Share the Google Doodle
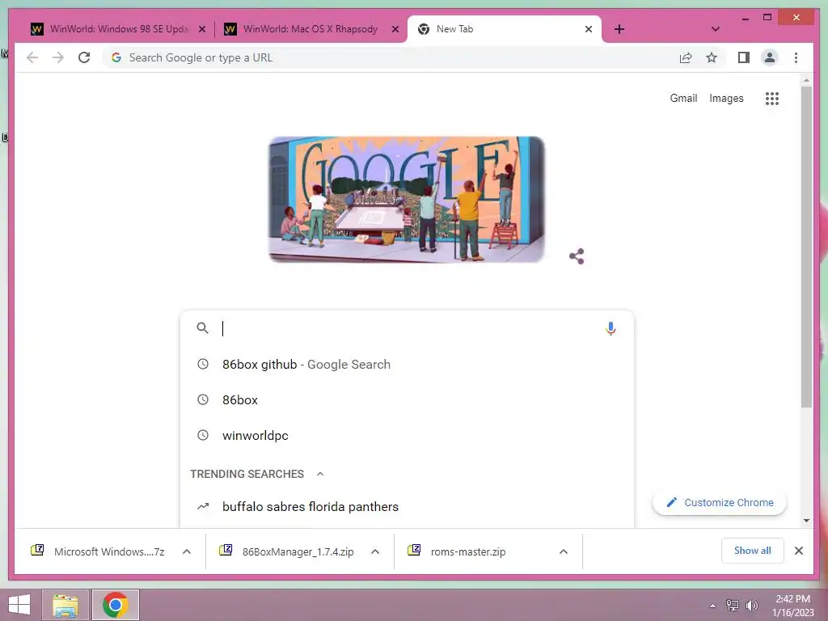Image resolution: width=828 pixels, height=621 pixels. pos(577,256)
